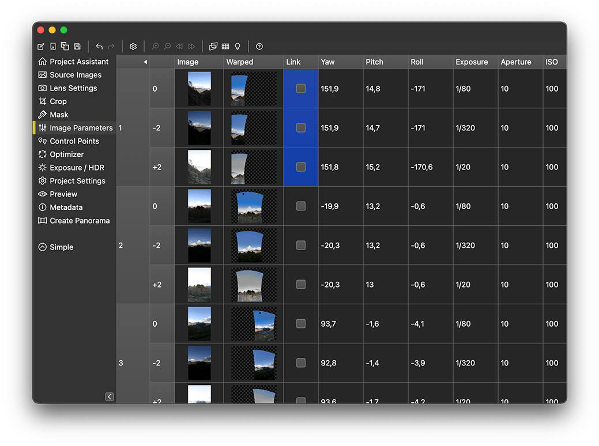The height and width of the screenshot is (446, 599).
Task: Click the Yaw value 92,8
Action: click(329, 363)
